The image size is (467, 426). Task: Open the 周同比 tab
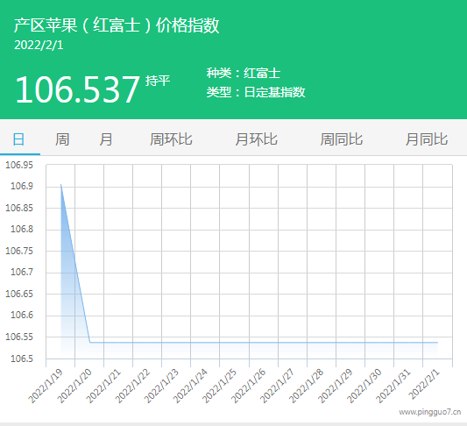click(342, 139)
